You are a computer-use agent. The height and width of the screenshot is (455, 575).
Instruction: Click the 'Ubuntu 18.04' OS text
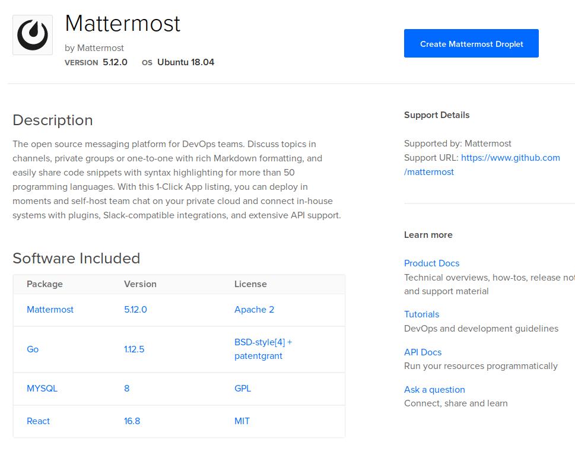pyautogui.click(x=186, y=62)
